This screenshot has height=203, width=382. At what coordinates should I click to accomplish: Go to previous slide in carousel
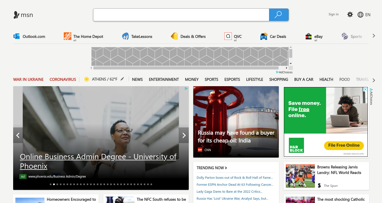(18, 135)
